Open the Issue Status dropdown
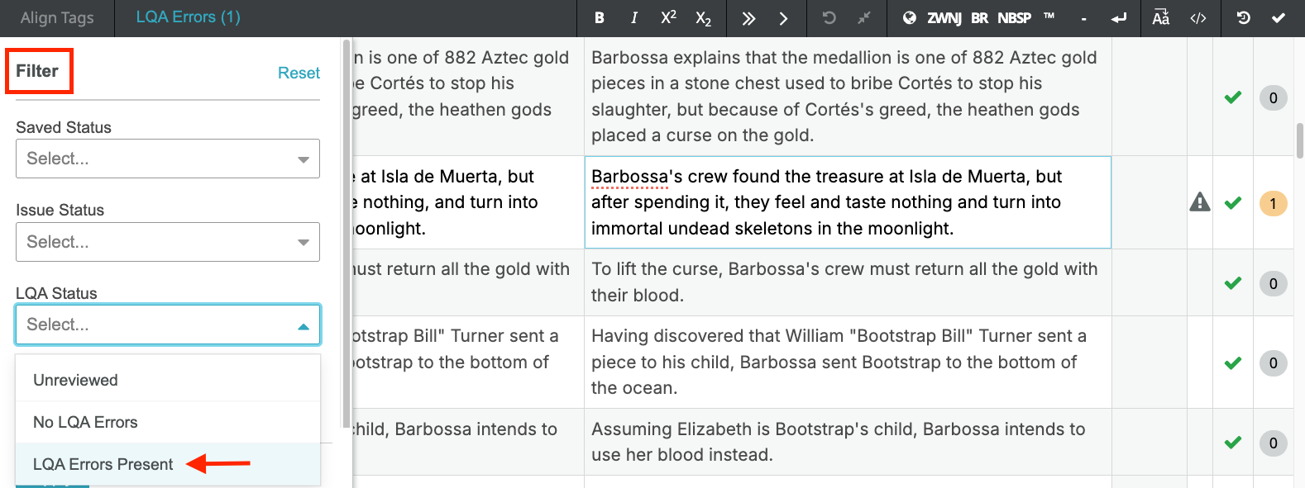 pos(168,242)
